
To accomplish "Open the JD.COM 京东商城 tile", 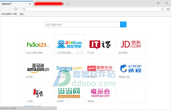I will click(131, 44).
